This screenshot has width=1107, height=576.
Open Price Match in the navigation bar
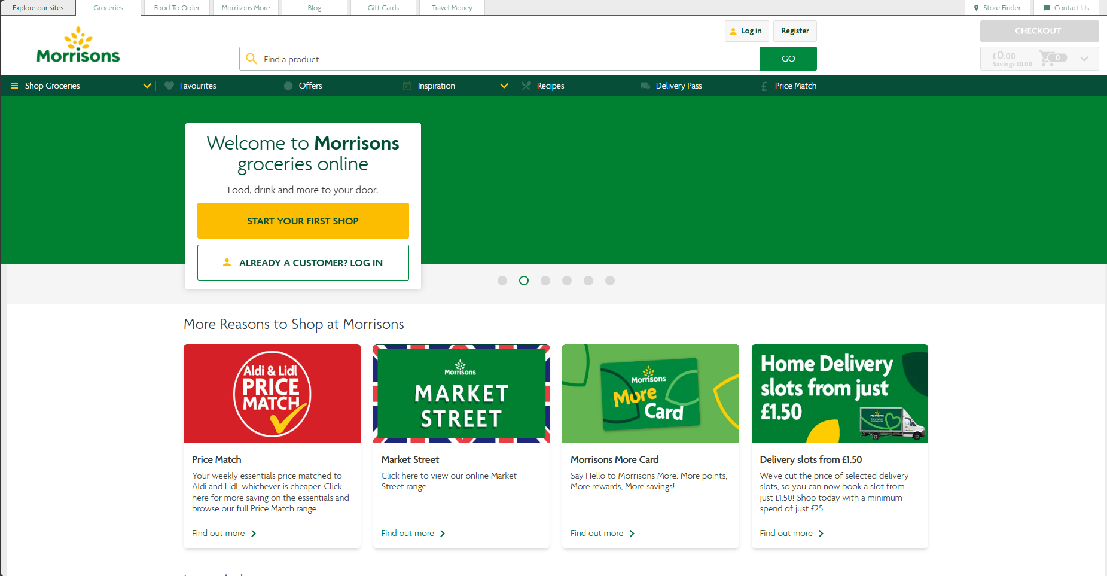coord(795,86)
